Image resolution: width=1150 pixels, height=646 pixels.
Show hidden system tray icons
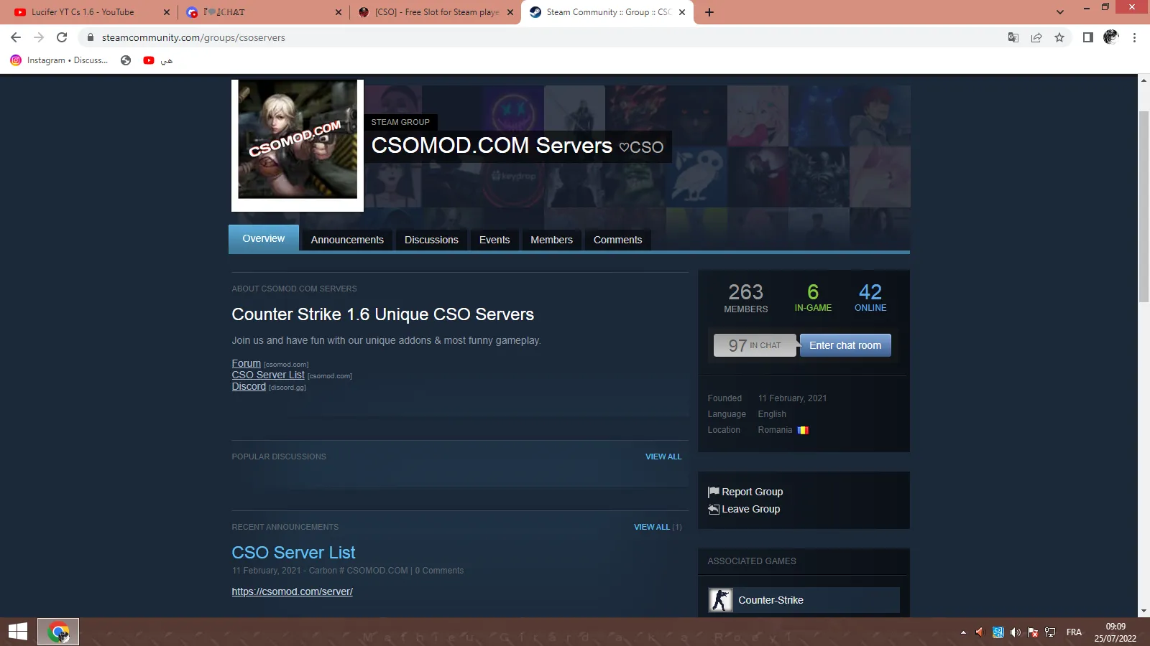[x=963, y=632]
